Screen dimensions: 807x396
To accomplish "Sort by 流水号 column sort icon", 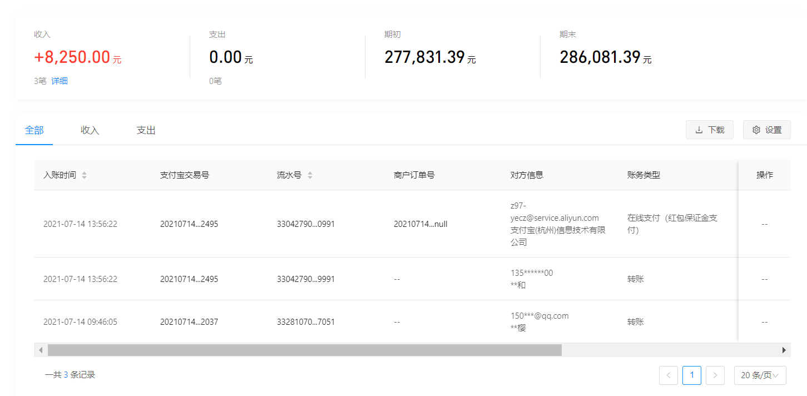I will (310, 175).
